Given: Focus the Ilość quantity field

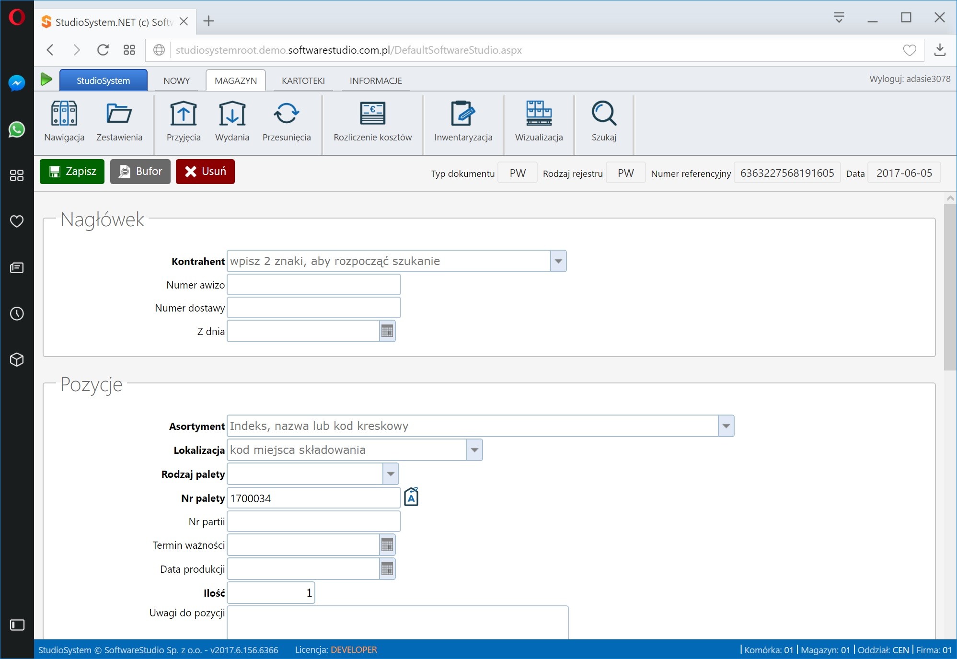Looking at the screenshot, I should (271, 593).
